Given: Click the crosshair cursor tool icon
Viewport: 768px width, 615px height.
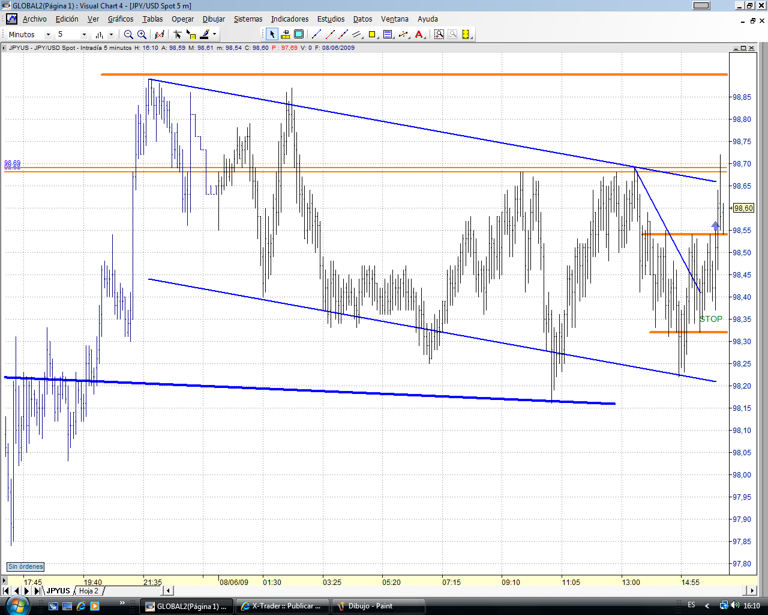Looking at the screenshot, I should [x=178, y=35].
